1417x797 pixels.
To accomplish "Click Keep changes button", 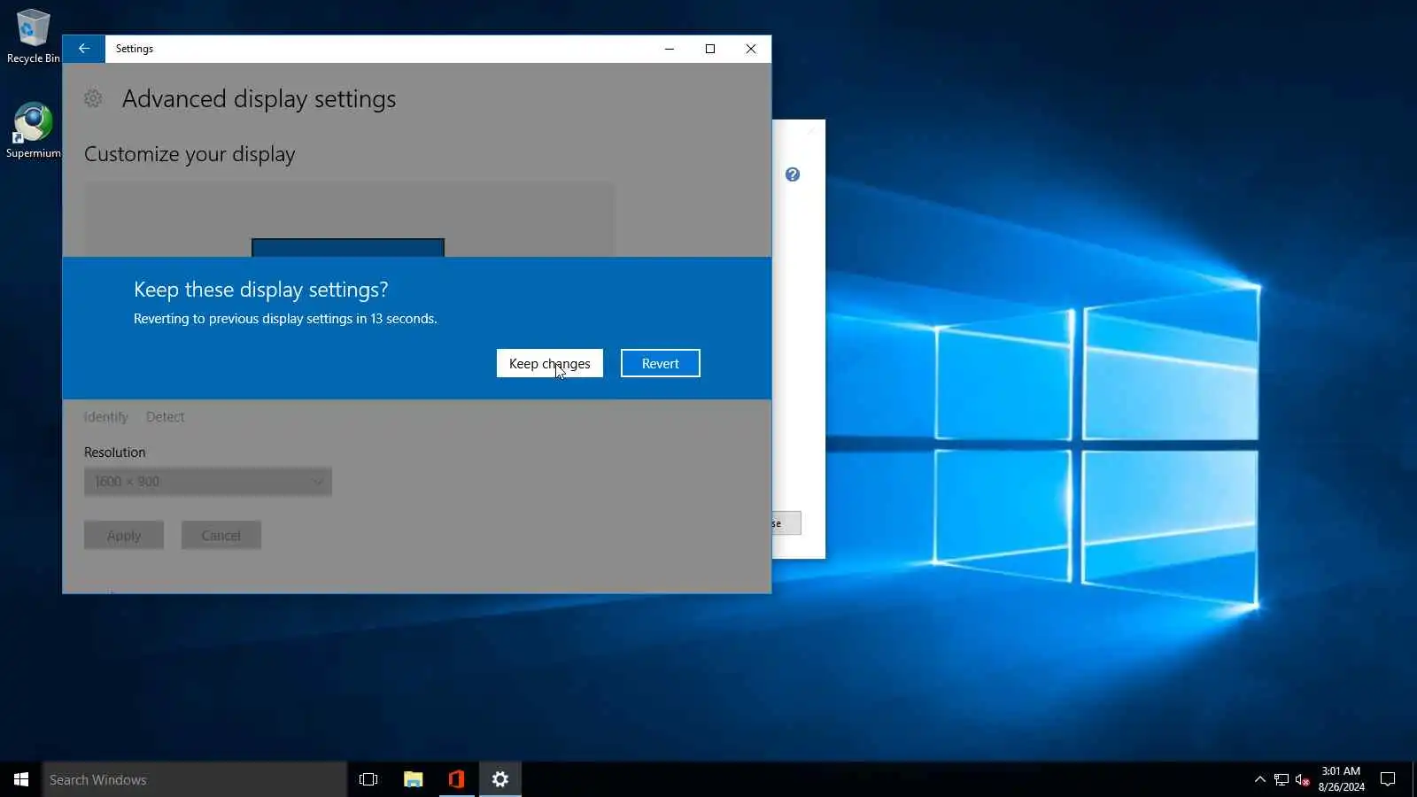I will [x=549, y=363].
